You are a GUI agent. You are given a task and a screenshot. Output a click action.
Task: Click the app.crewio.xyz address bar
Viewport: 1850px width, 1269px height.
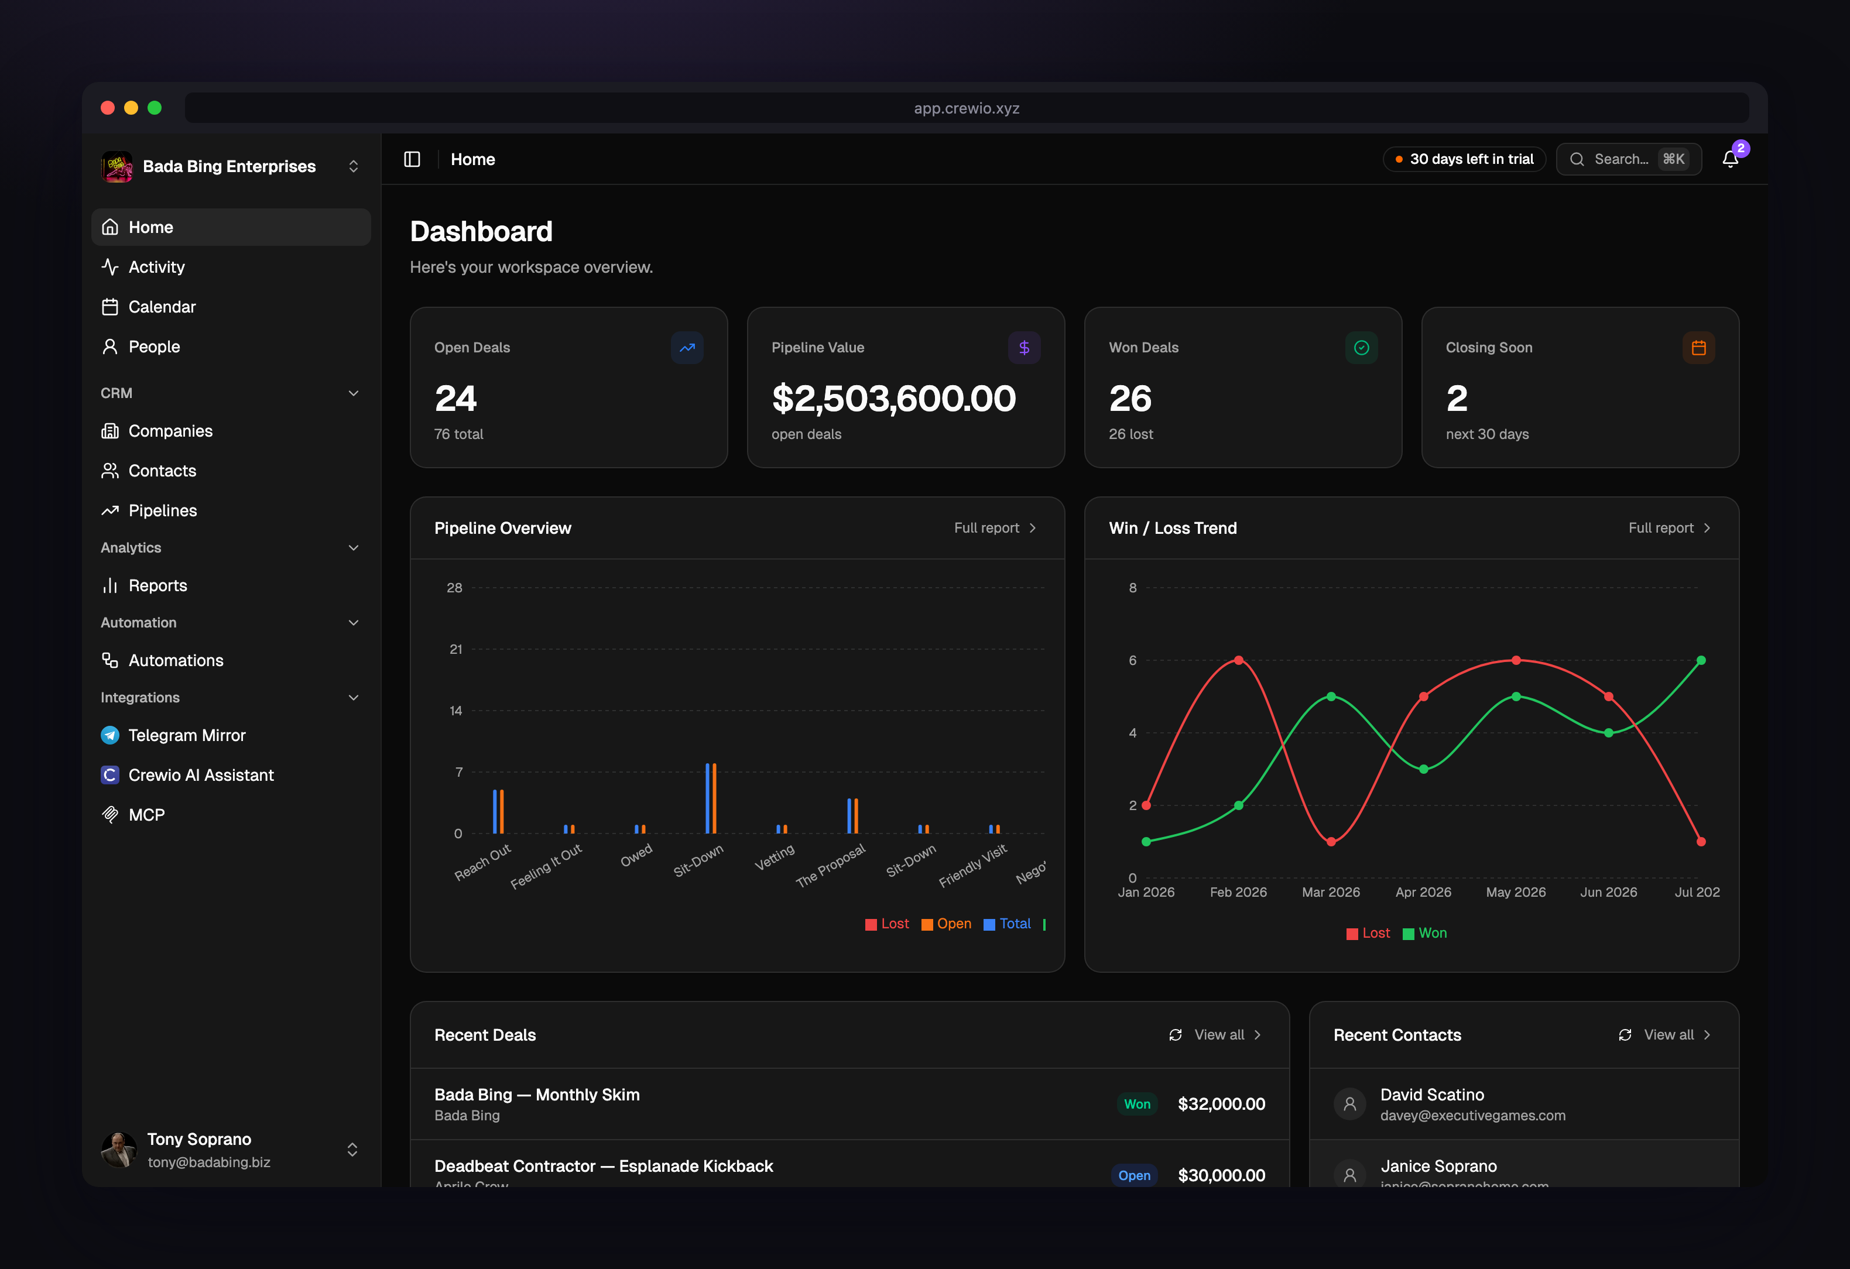coord(967,108)
